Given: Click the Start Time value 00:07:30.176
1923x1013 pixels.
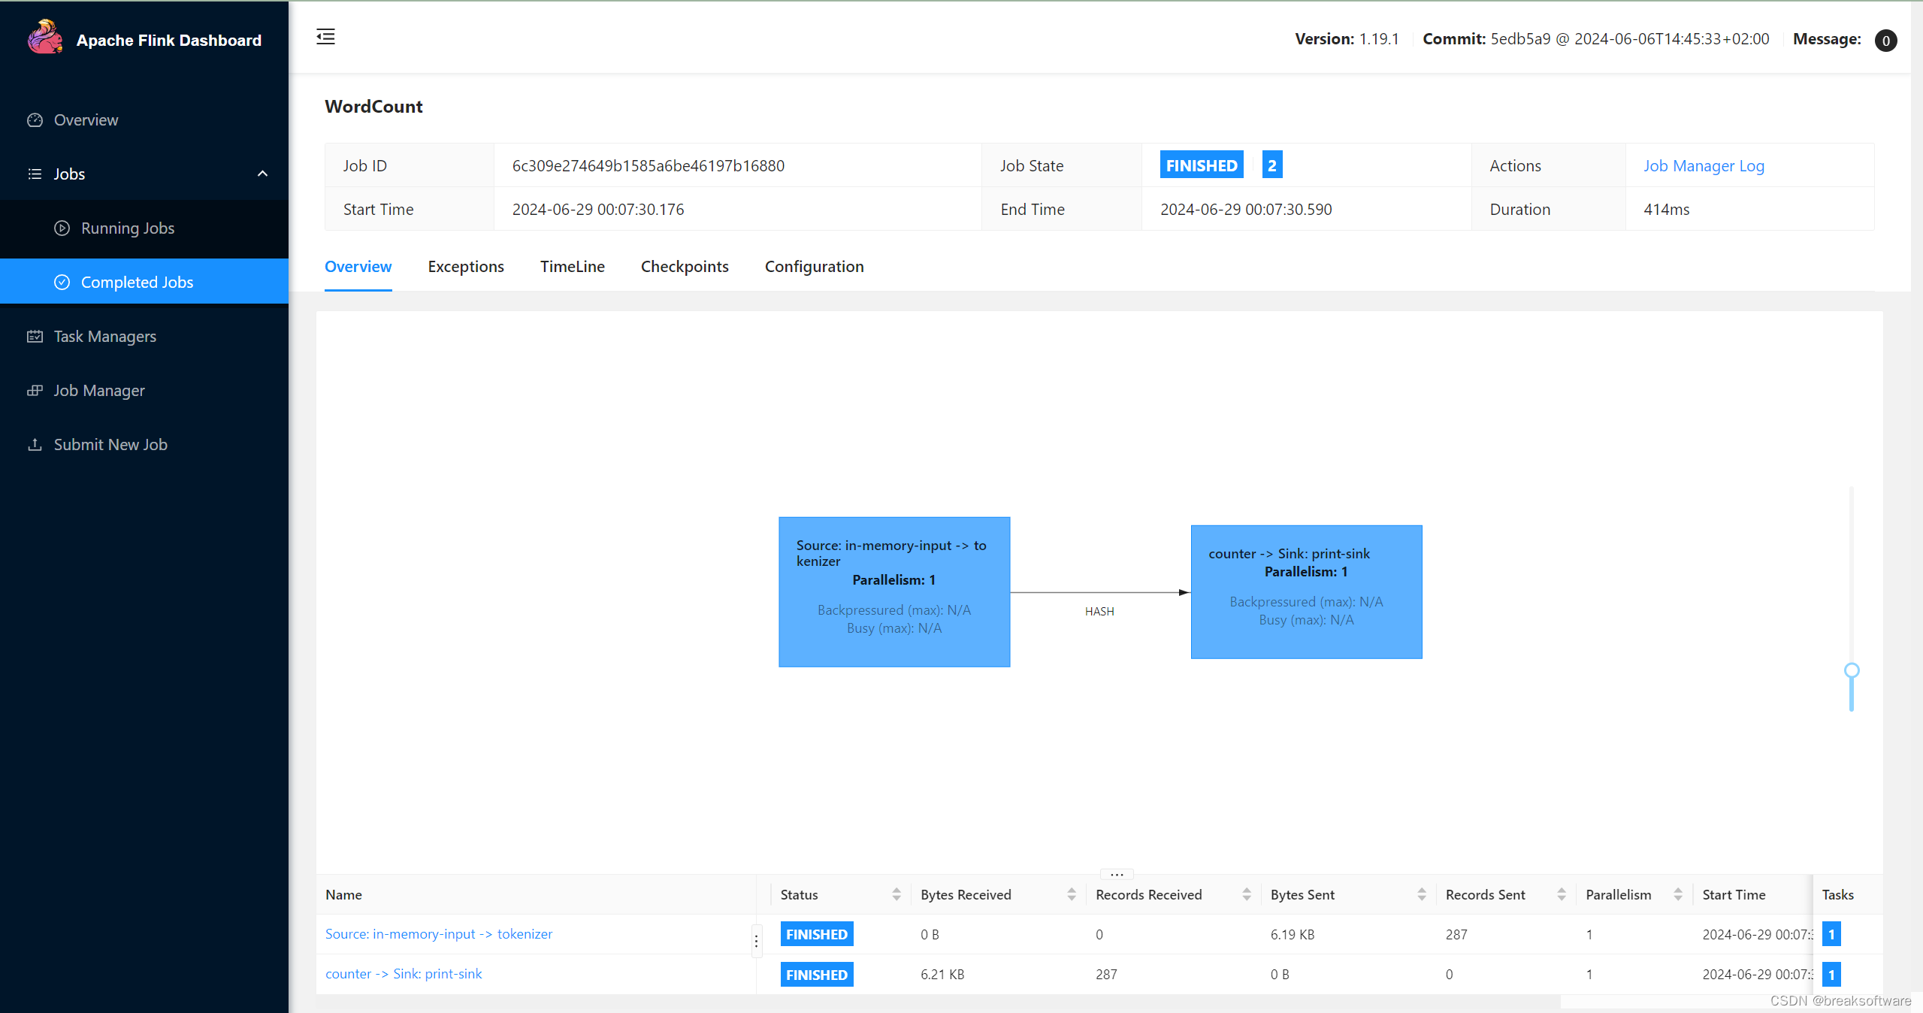Looking at the screenshot, I should [x=598, y=210].
